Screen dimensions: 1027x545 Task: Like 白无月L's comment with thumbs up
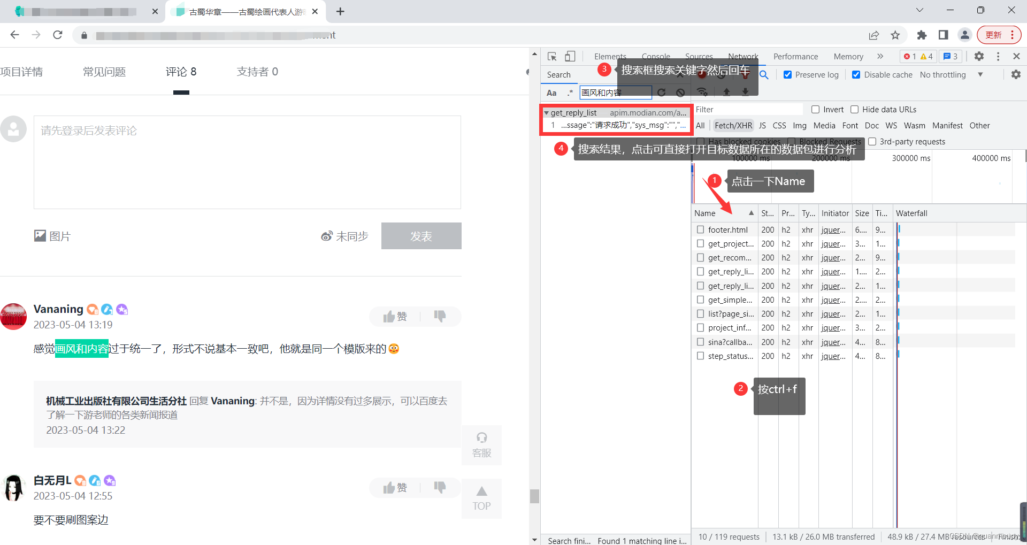tap(395, 488)
